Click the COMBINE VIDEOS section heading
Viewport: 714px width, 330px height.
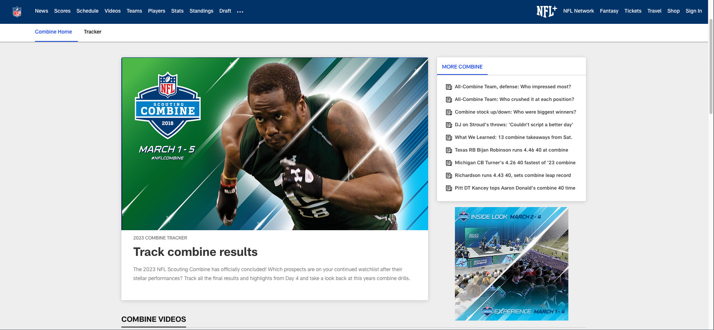point(154,319)
